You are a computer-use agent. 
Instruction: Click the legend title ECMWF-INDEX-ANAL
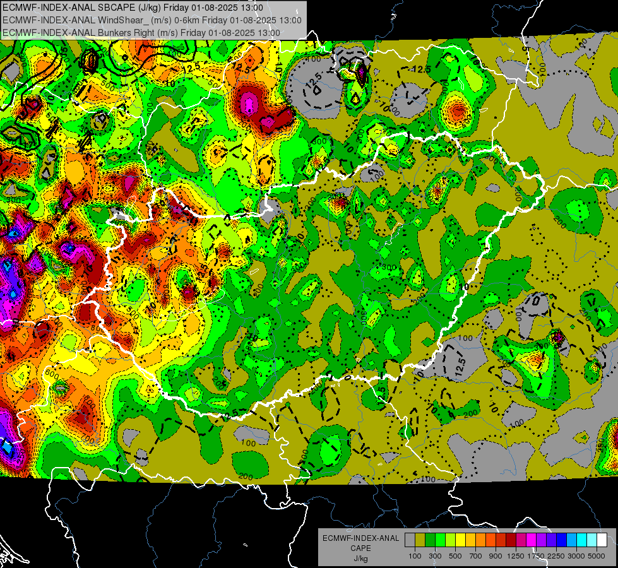pos(360,538)
